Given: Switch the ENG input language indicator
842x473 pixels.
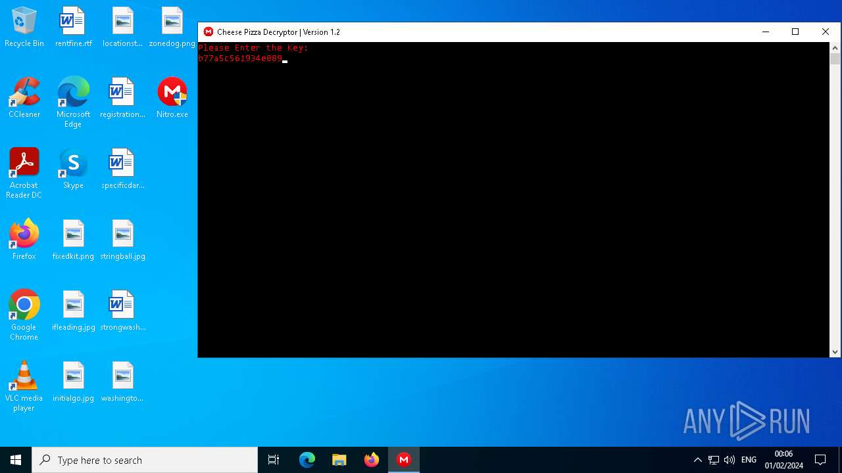Looking at the screenshot, I should point(749,460).
